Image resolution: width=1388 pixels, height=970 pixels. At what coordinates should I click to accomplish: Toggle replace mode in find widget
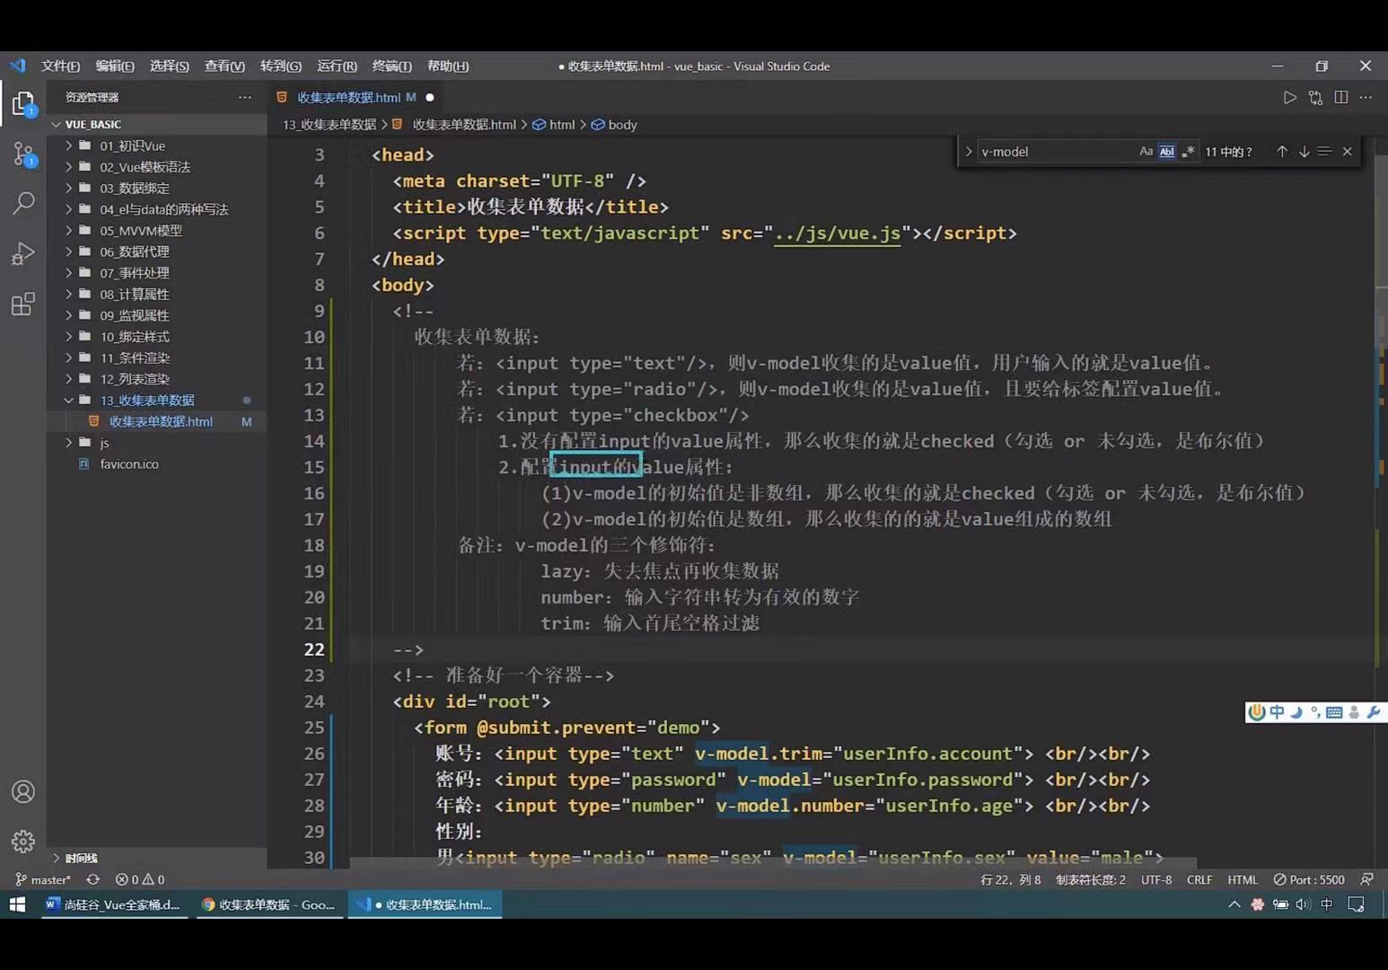[969, 152]
